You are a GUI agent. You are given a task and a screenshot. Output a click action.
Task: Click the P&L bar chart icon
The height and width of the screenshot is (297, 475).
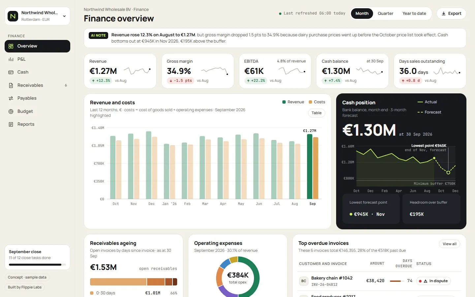11,59
